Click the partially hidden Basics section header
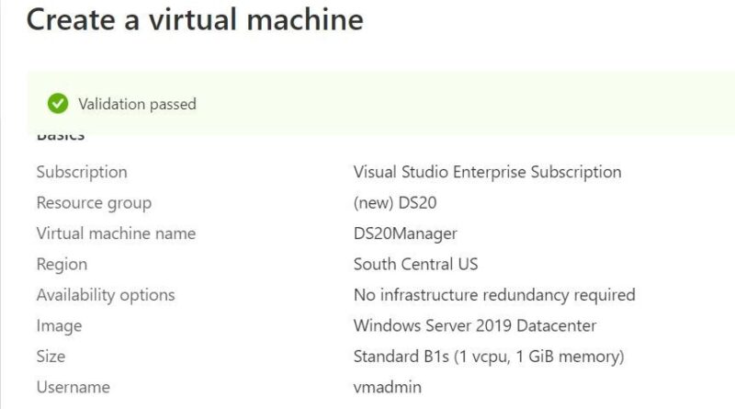 [x=61, y=137]
